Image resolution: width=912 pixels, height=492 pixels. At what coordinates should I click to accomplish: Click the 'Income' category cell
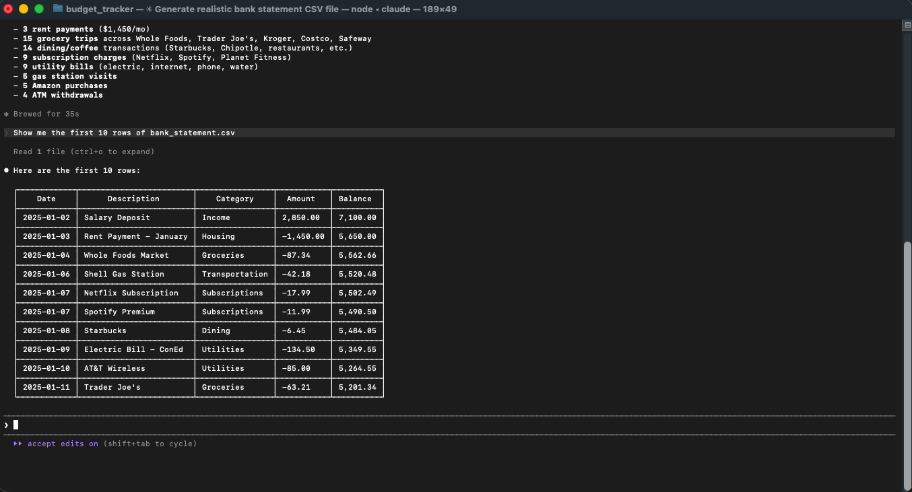[x=216, y=217]
